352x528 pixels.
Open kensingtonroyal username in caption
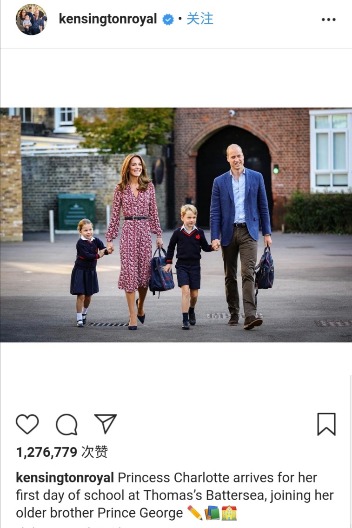click(x=65, y=478)
